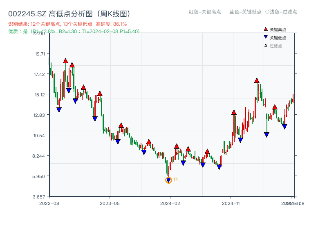Screen dimensions: 327x245
Task: Click the 3.657 y-axis label
Action: (39, 197)
